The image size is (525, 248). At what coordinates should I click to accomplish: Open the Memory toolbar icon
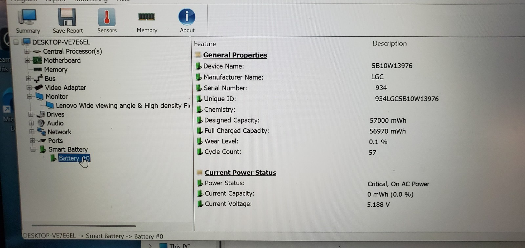click(x=147, y=17)
